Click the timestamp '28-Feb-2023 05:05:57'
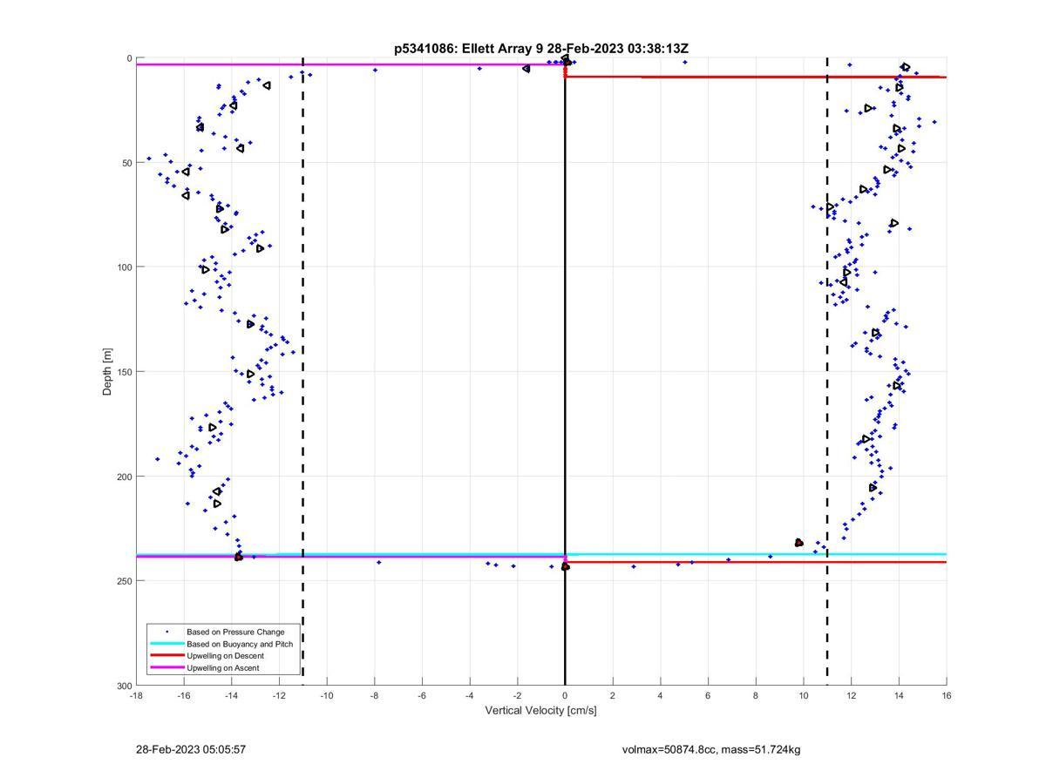This screenshot has height=771, width=1046. pos(191,750)
